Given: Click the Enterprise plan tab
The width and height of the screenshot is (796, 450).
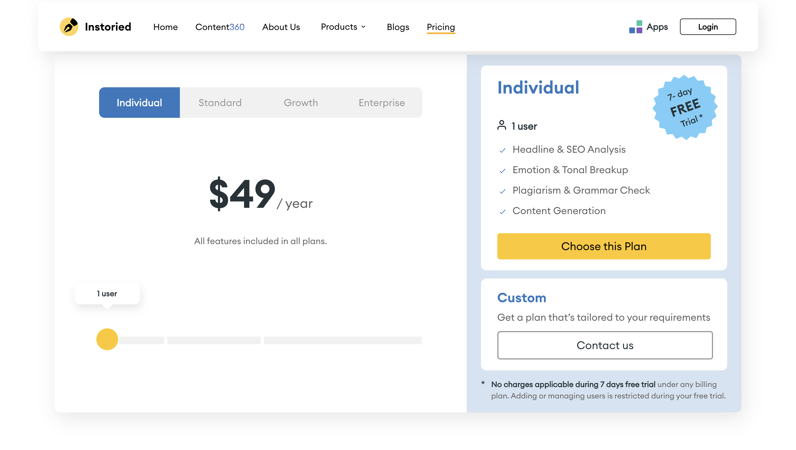Looking at the screenshot, I should [x=382, y=102].
